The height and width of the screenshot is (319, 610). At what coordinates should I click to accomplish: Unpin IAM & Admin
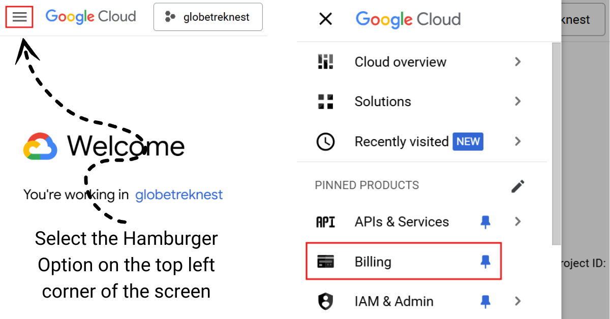[485, 302]
